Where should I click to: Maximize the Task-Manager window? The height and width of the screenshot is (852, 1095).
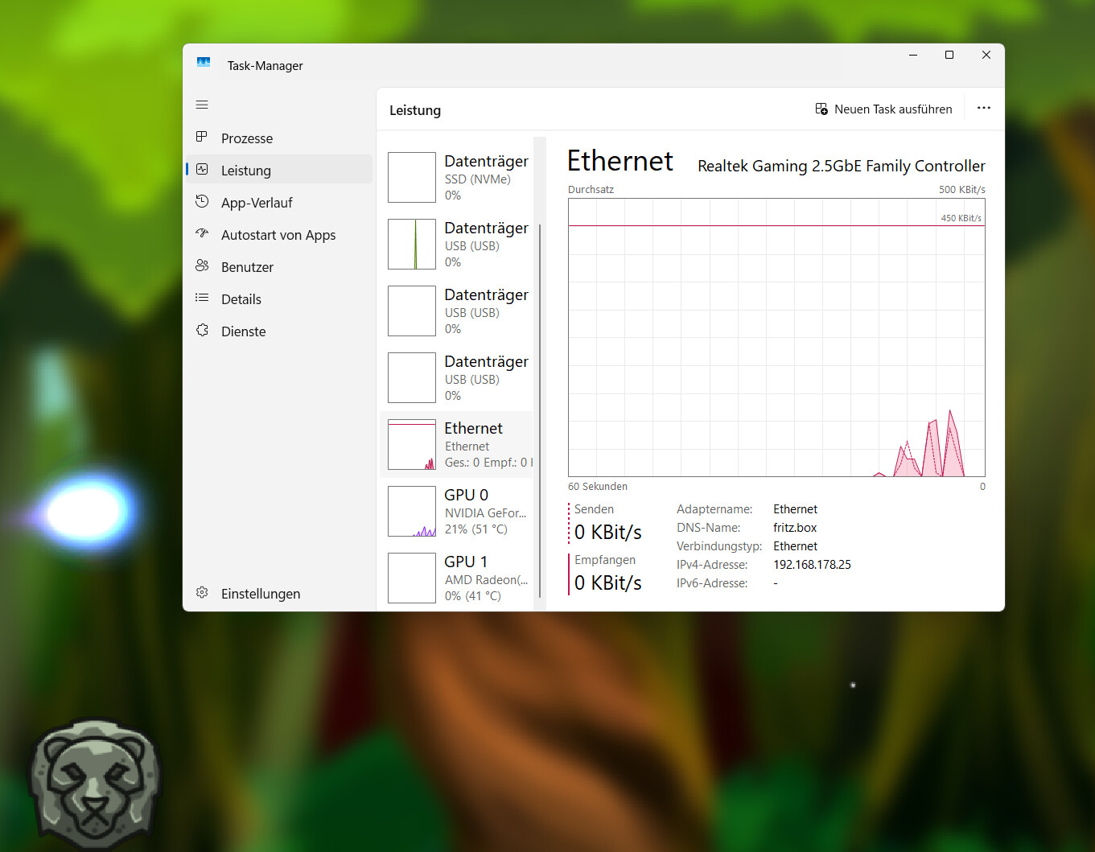tap(949, 55)
